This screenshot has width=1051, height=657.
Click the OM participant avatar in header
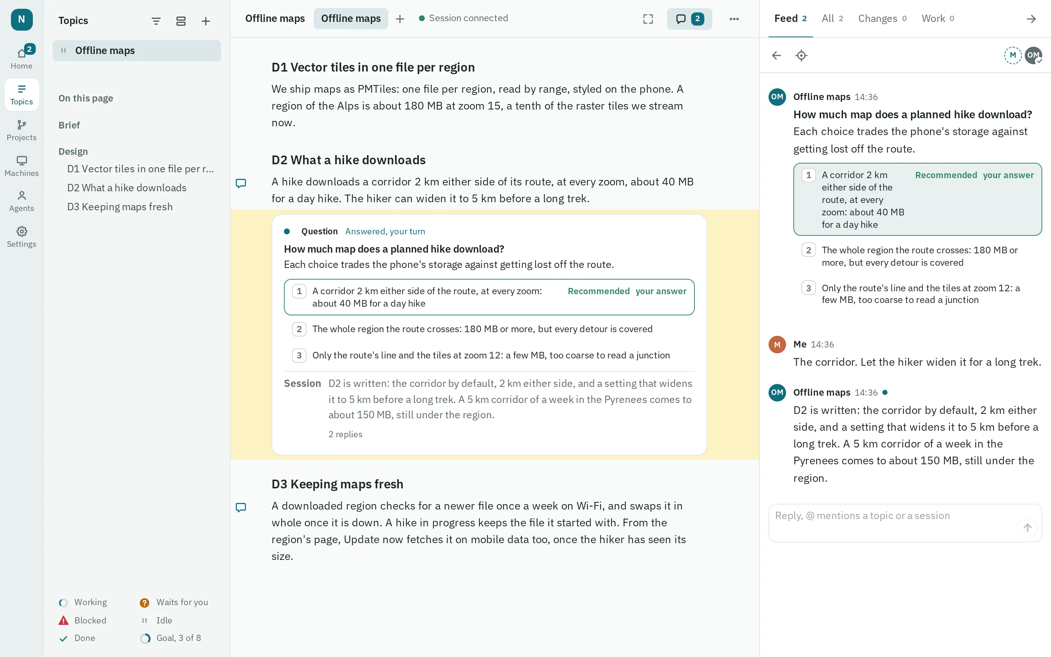click(1033, 55)
